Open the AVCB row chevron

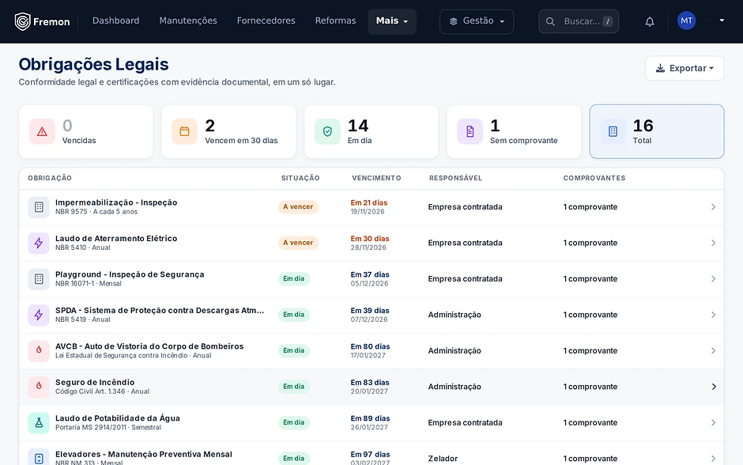click(x=713, y=351)
